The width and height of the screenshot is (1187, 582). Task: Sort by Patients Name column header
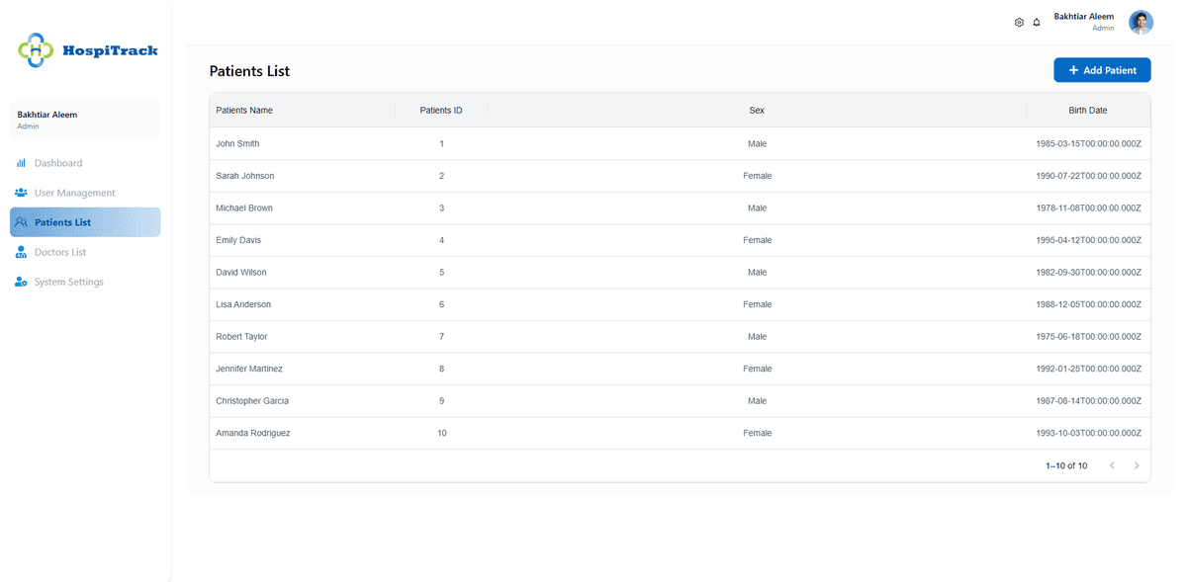(244, 110)
